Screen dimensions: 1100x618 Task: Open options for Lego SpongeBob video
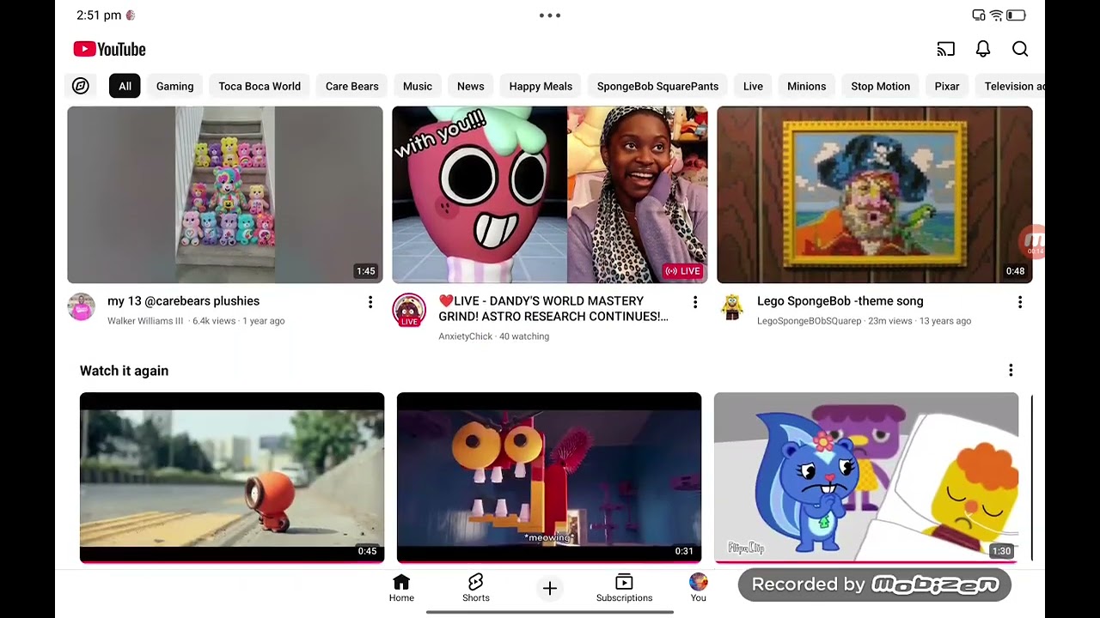(x=1020, y=302)
